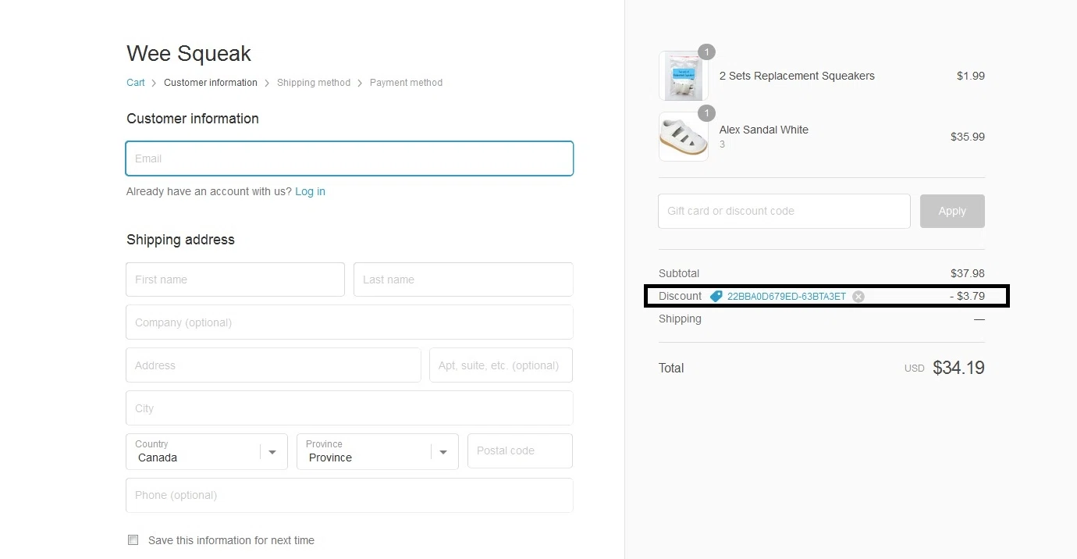Focus the Last name field
The width and height of the screenshot is (1077, 559).
464,279
